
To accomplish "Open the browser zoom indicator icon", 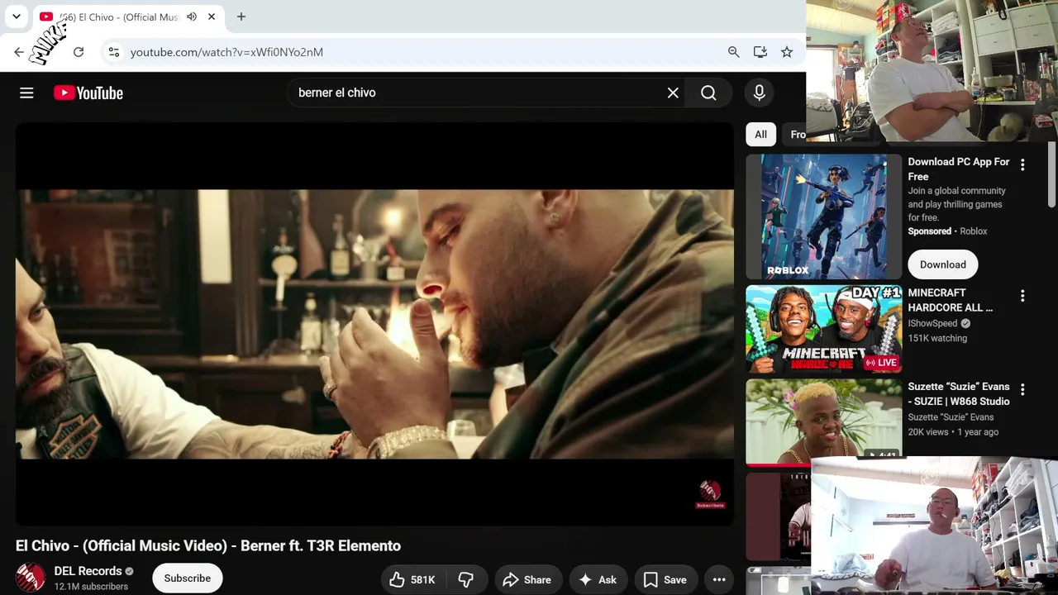I will pos(733,52).
